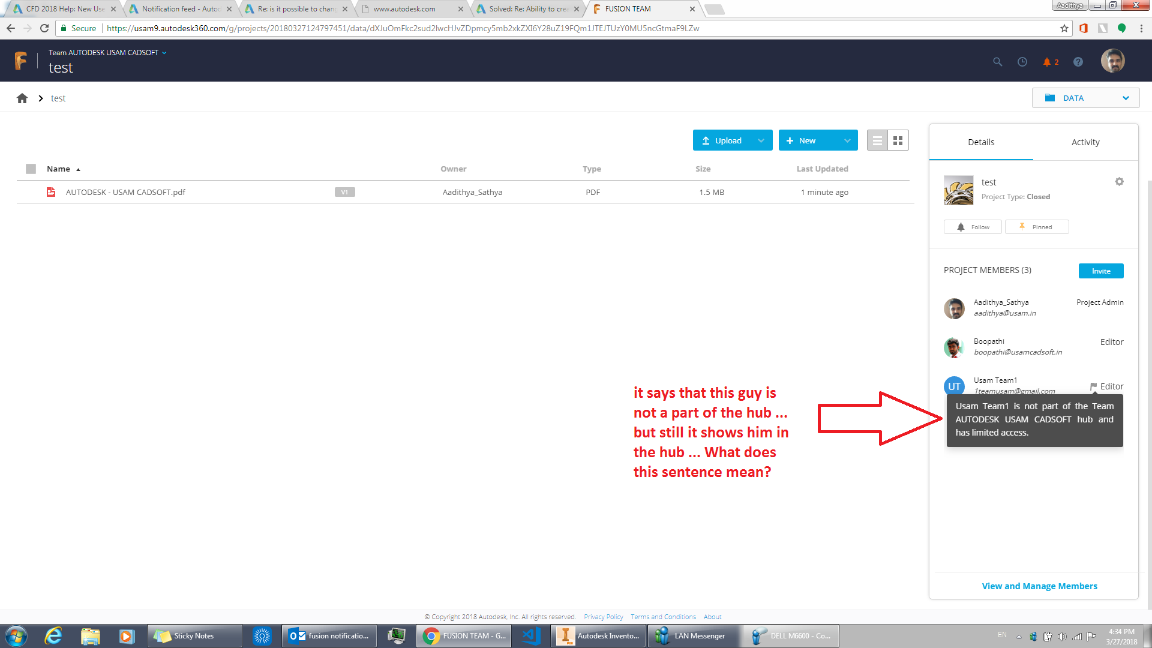Open View and Manage Members link

pyautogui.click(x=1039, y=586)
